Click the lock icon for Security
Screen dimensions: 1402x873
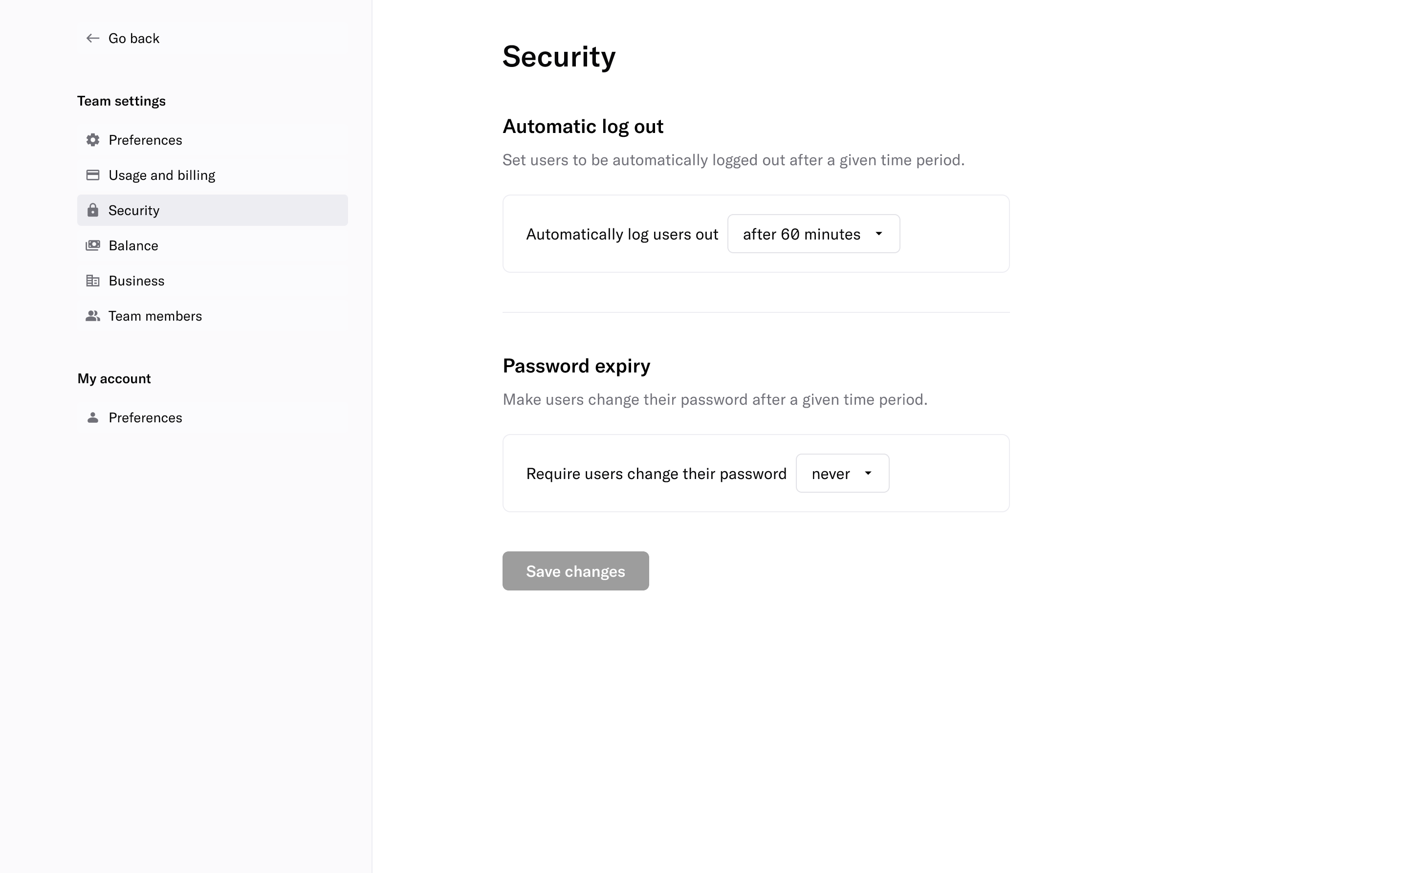[92, 210]
